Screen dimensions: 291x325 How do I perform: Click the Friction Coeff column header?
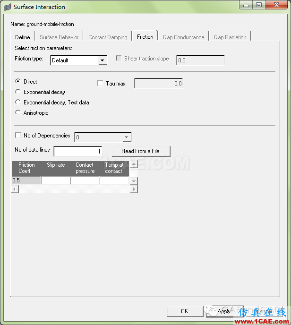coord(26,169)
